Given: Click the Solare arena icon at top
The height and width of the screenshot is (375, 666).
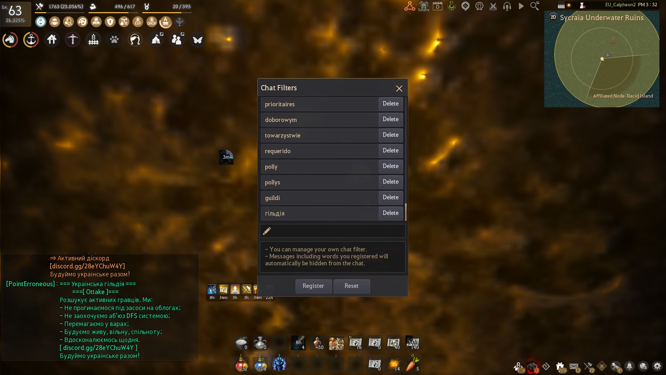Looking at the screenshot, I should pyautogui.click(x=424, y=6).
